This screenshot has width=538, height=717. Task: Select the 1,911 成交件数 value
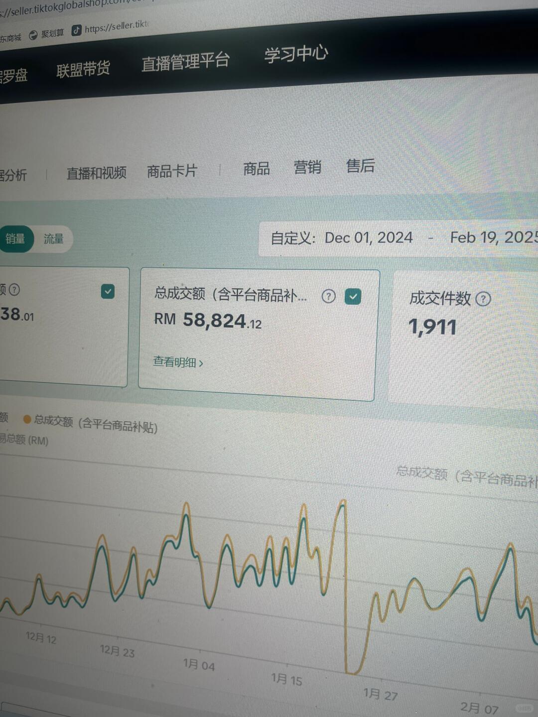coord(432,327)
